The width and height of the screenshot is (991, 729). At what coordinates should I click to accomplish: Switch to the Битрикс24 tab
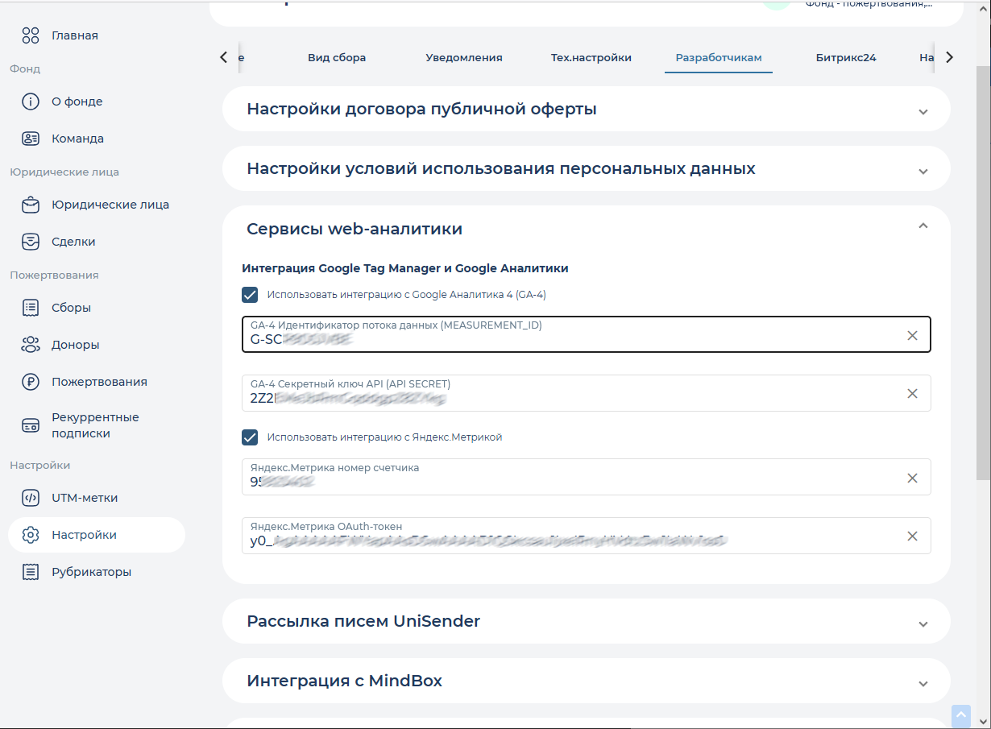coord(846,57)
